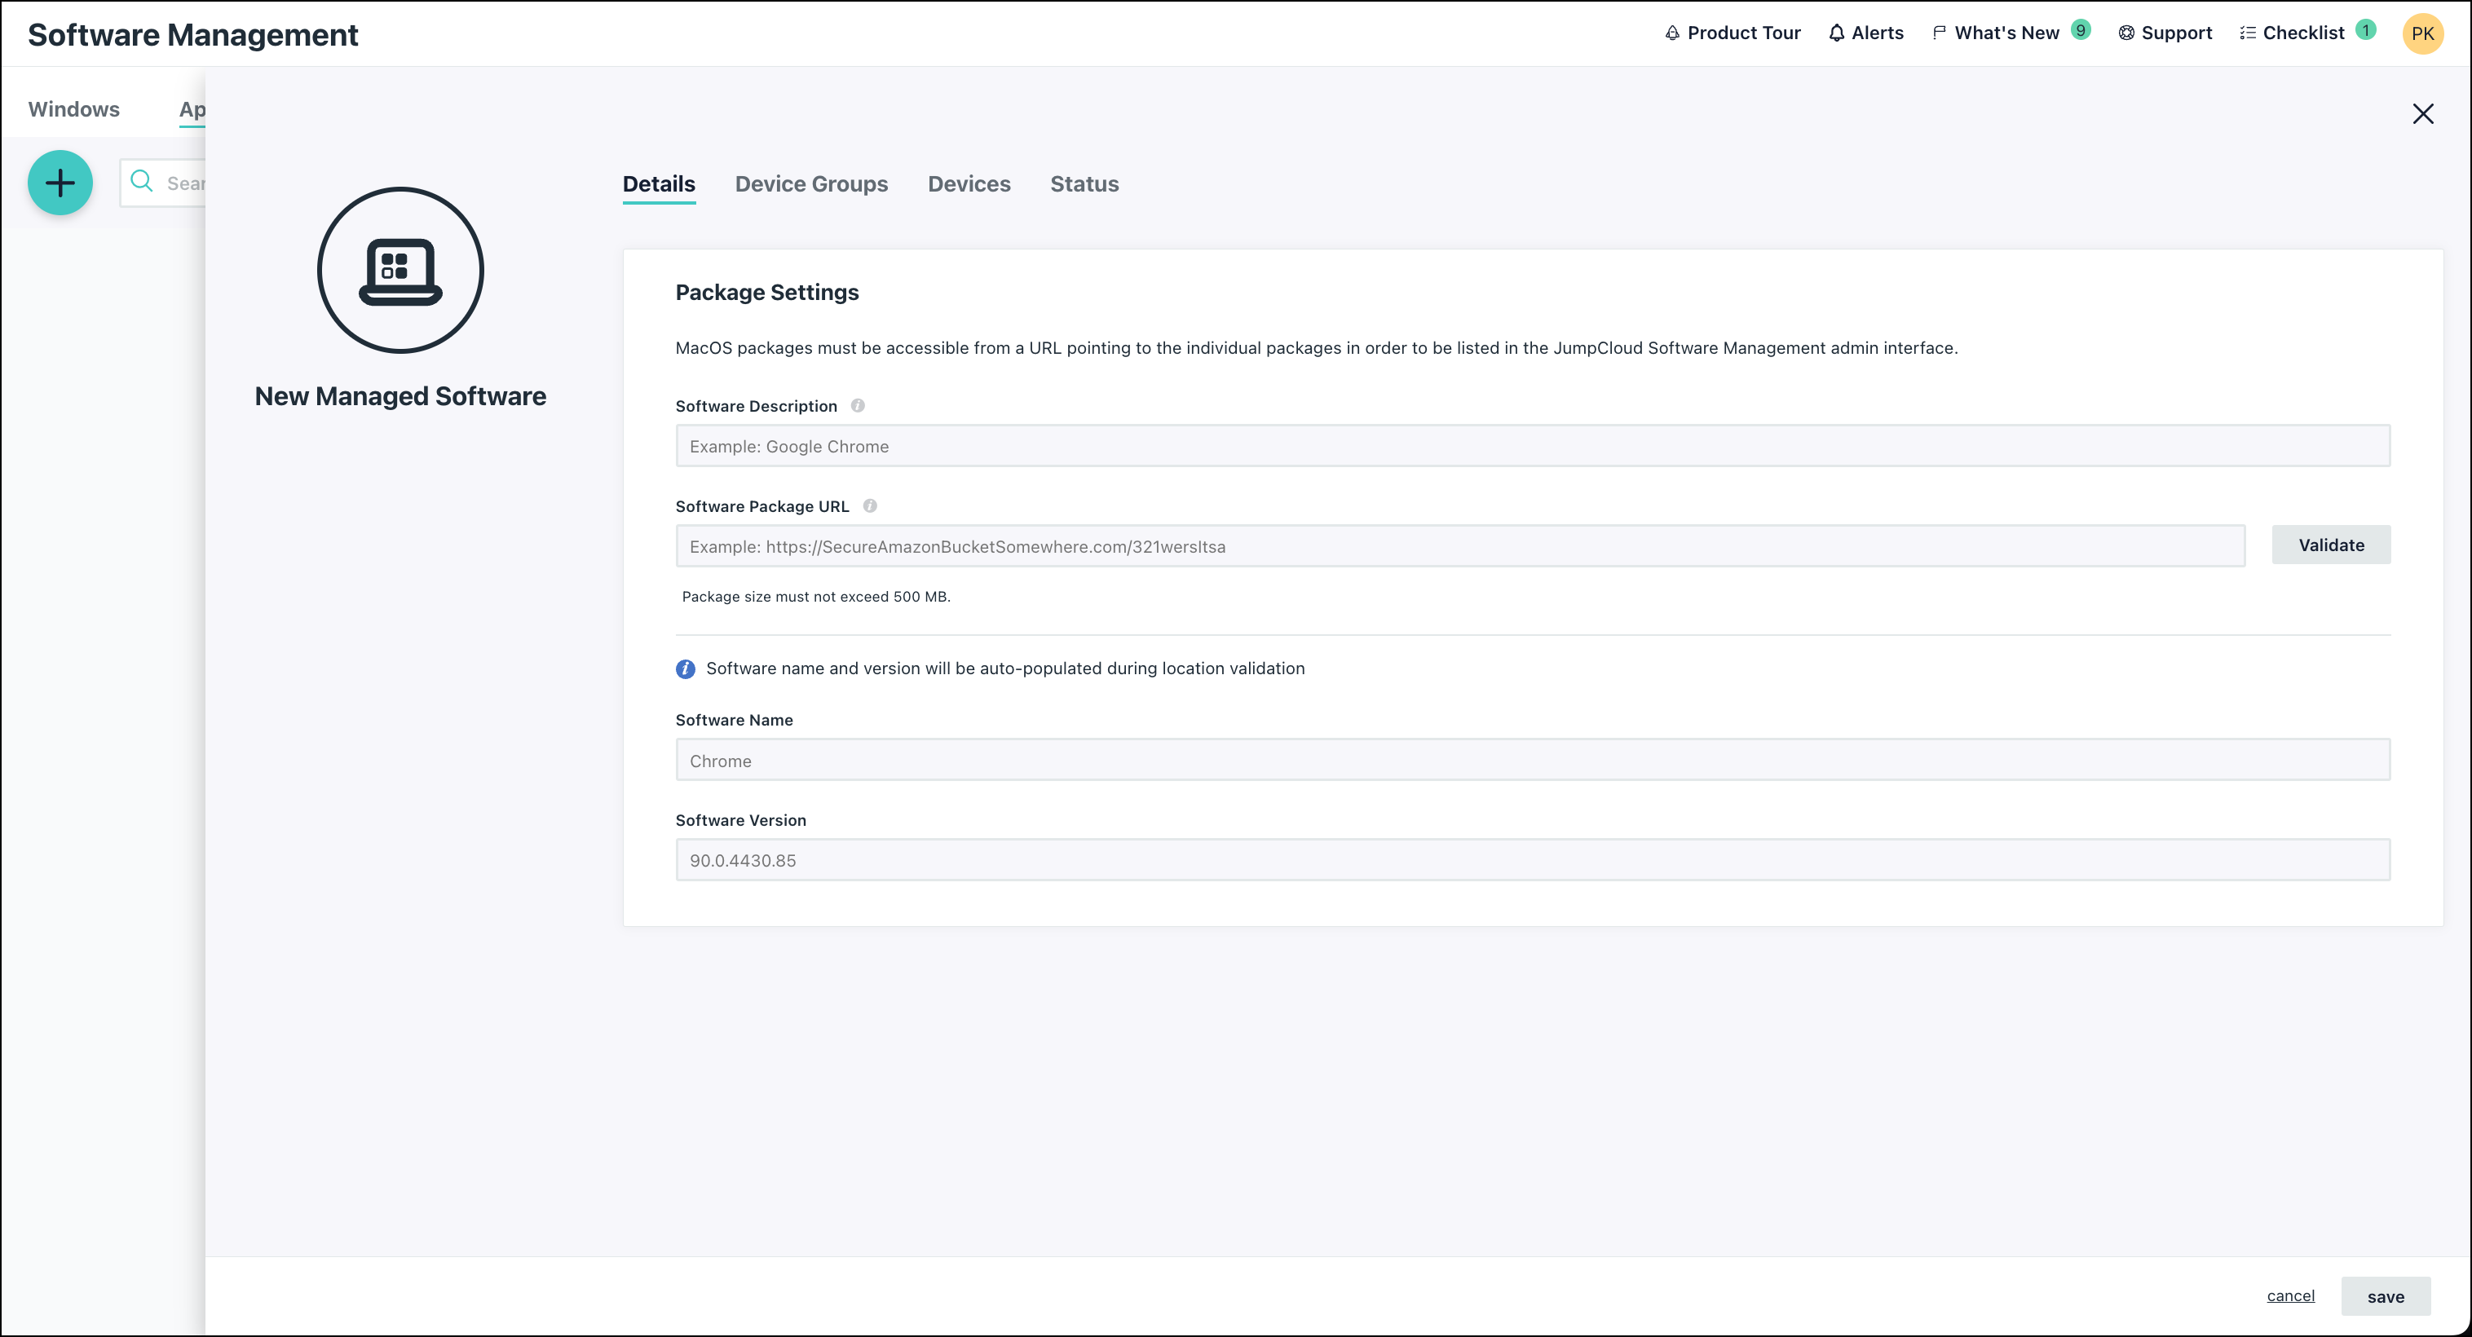Click the save button

(x=2385, y=1297)
